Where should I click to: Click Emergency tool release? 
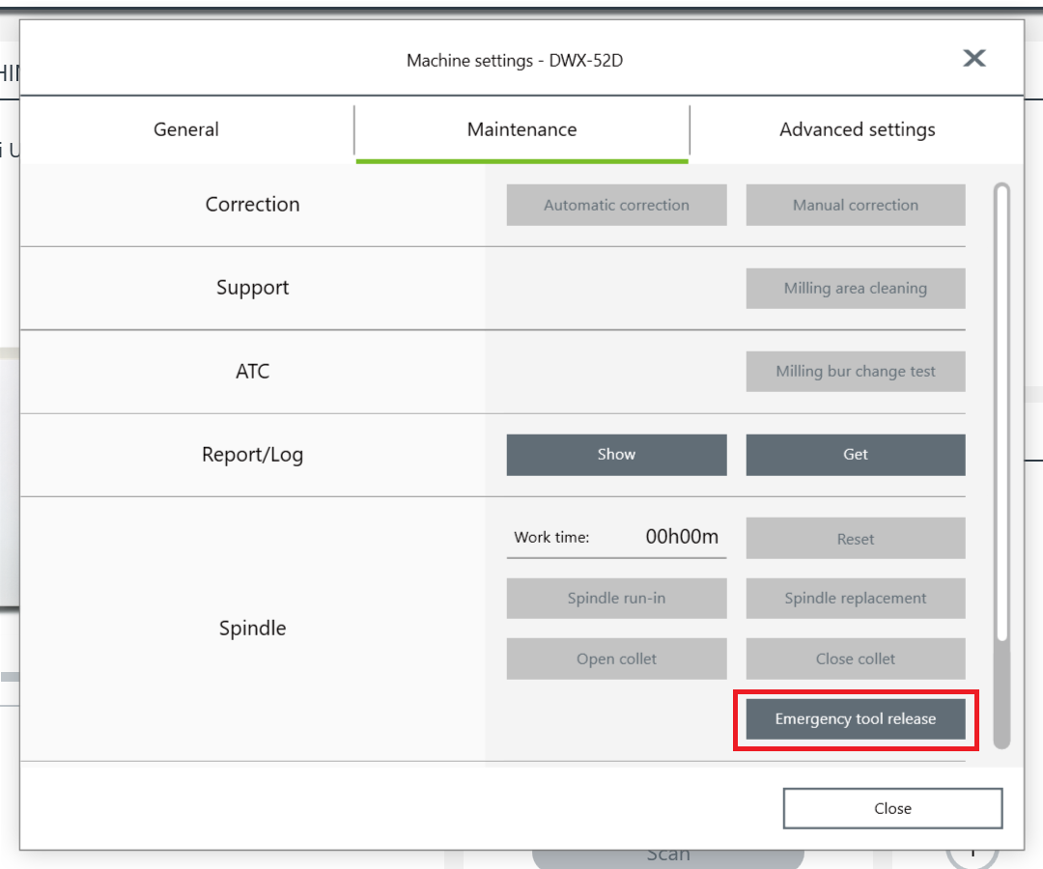point(856,718)
